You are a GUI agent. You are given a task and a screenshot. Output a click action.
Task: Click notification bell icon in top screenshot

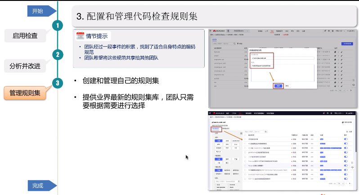[x=325, y=31]
